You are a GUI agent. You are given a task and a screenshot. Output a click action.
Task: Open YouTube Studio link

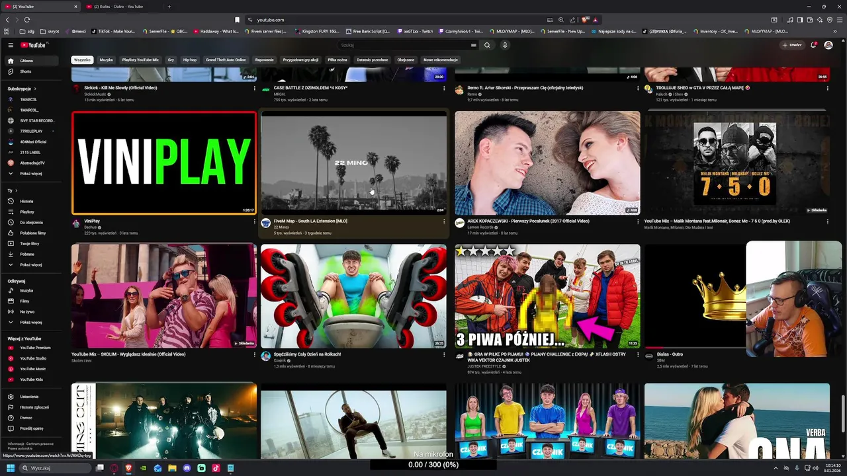point(33,358)
